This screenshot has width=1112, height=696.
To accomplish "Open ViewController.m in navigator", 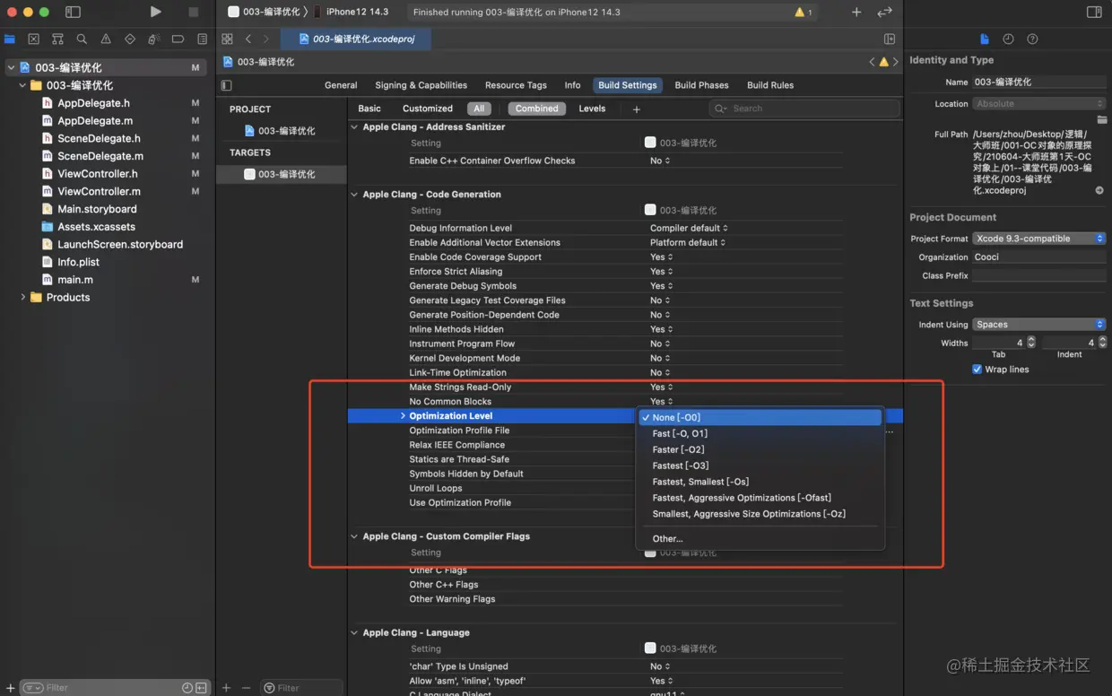I will [99, 191].
